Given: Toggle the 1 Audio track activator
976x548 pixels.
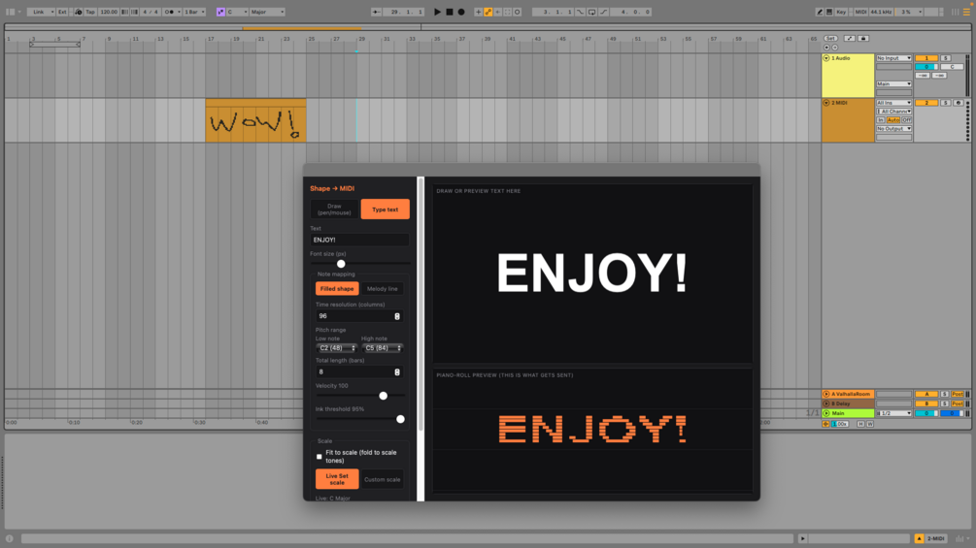Looking at the screenshot, I should [926, 58].
